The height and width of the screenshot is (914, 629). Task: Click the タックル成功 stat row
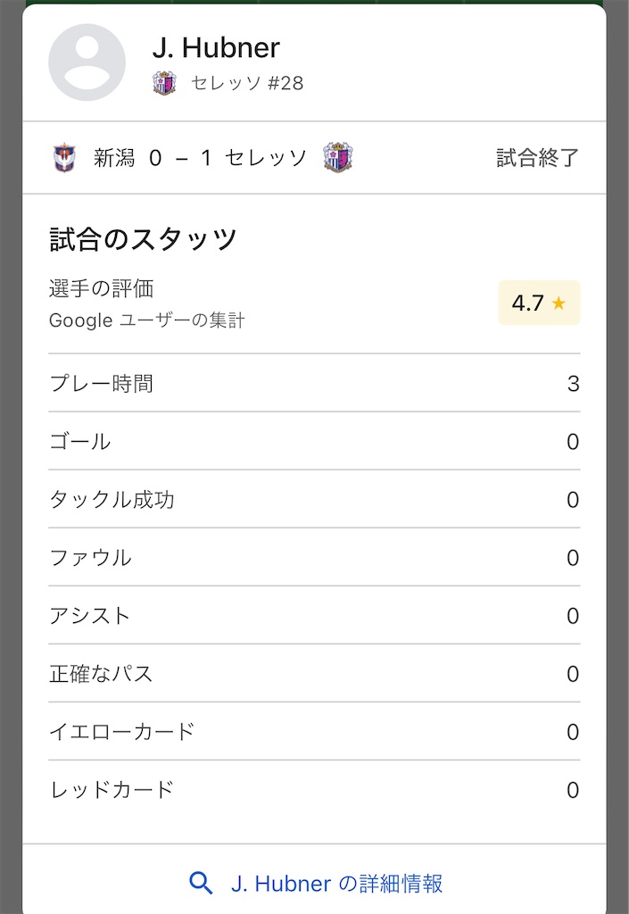314,500
